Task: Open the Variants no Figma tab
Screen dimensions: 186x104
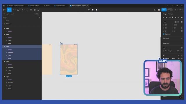Action: pyautogui.click(x=35, y=6)
